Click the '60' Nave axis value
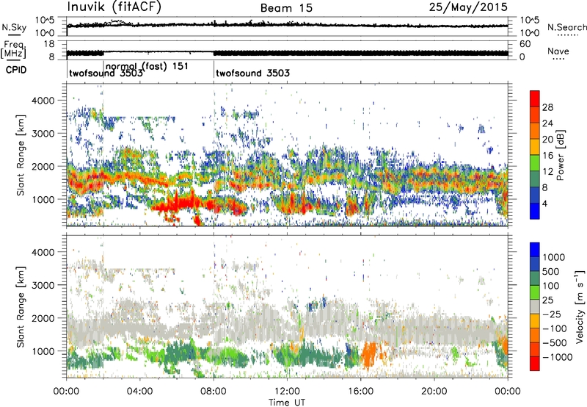587x407 pixels. tap(525, 44)
